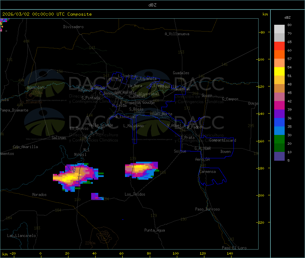Click the 'S_Pintada' place label
Viewport: 305px width, 258px height.
tap(90, 98)
